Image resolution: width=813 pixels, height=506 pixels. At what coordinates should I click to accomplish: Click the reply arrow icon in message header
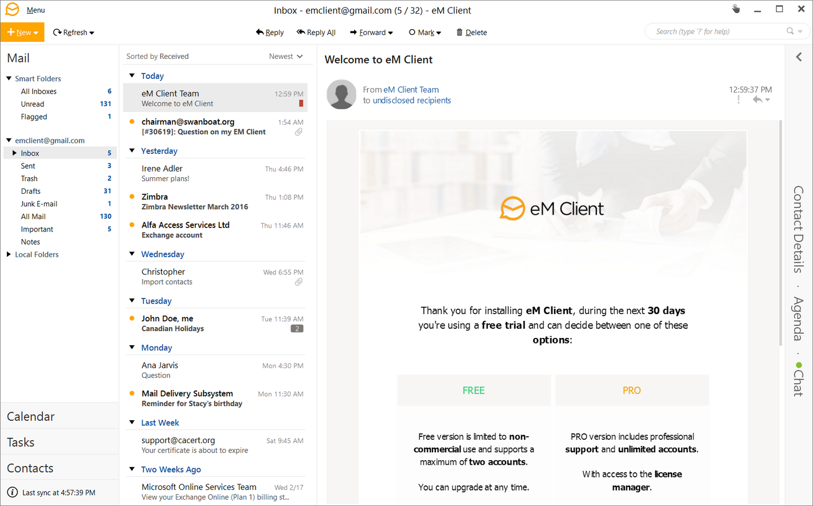pyautogui.click(x=758, y=100)
